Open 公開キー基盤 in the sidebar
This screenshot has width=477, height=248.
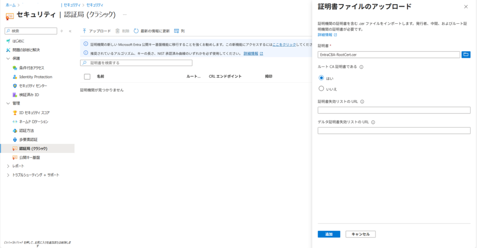pyautogui.click(x=29, y=157)
